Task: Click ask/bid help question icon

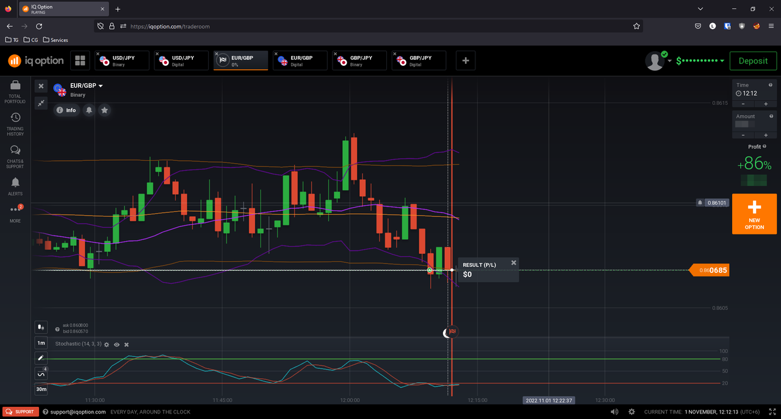Action: [x=57, y=329]
